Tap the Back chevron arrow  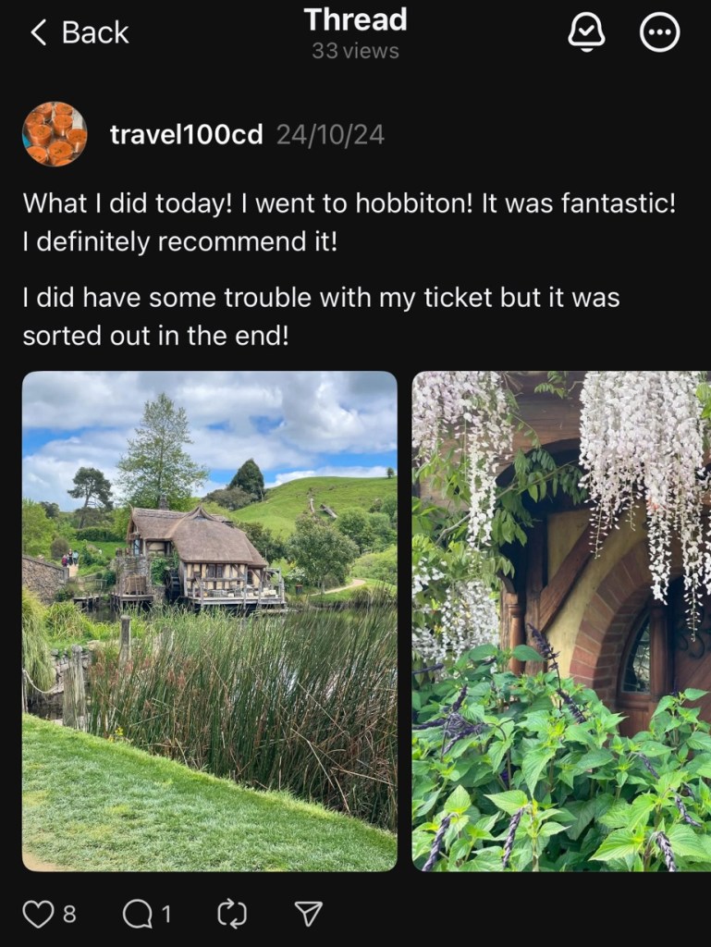(38, 32)
